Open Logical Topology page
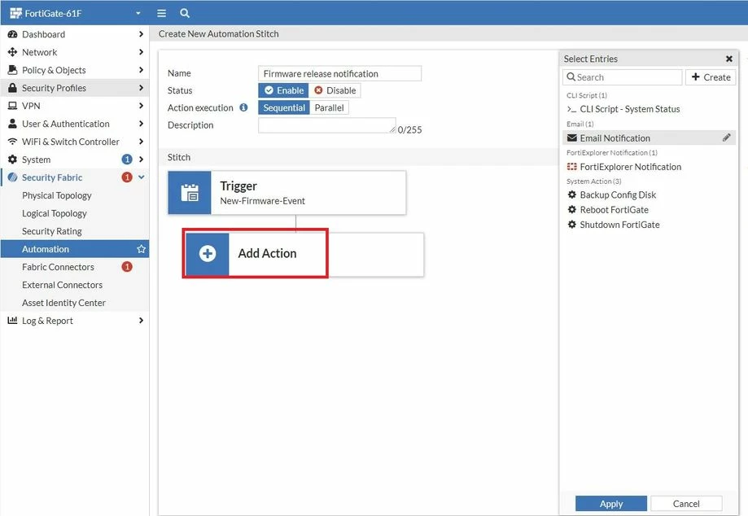The image size is (748, 516). pos(55,213)
